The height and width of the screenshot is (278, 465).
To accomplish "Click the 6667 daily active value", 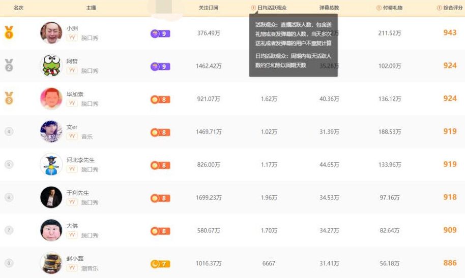I will point(269,263).
